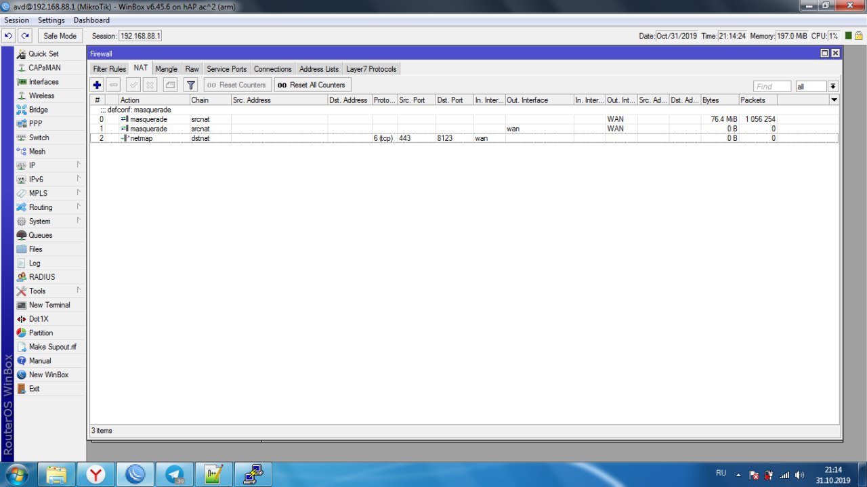Open the Session menu
Screen dimensions: 867x487
tap(16, 20)
